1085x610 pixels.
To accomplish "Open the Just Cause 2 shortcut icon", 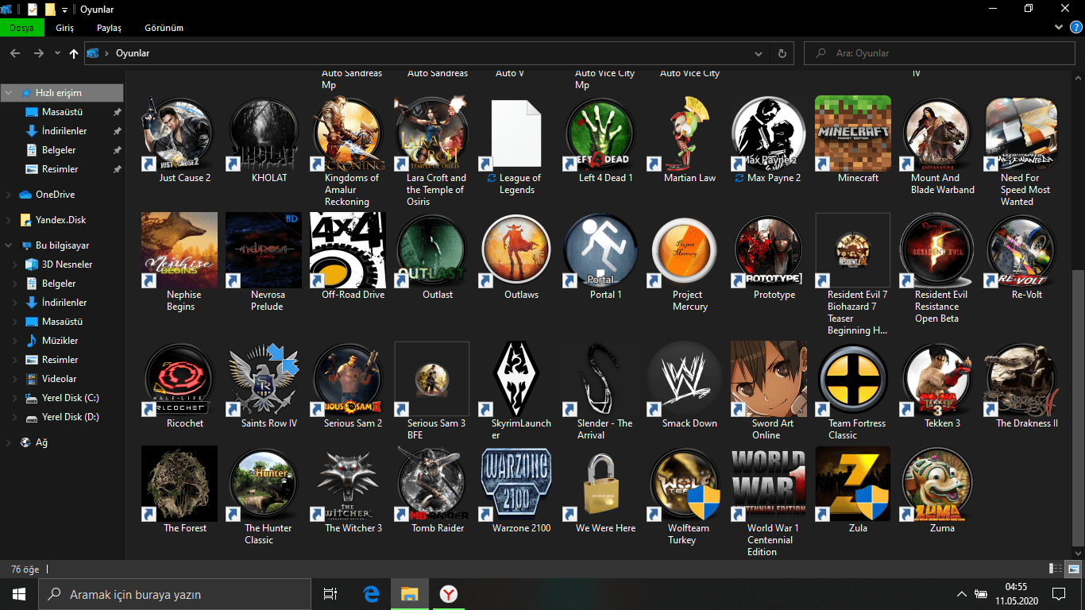I will pyautogui.click(x=180, y=134).
